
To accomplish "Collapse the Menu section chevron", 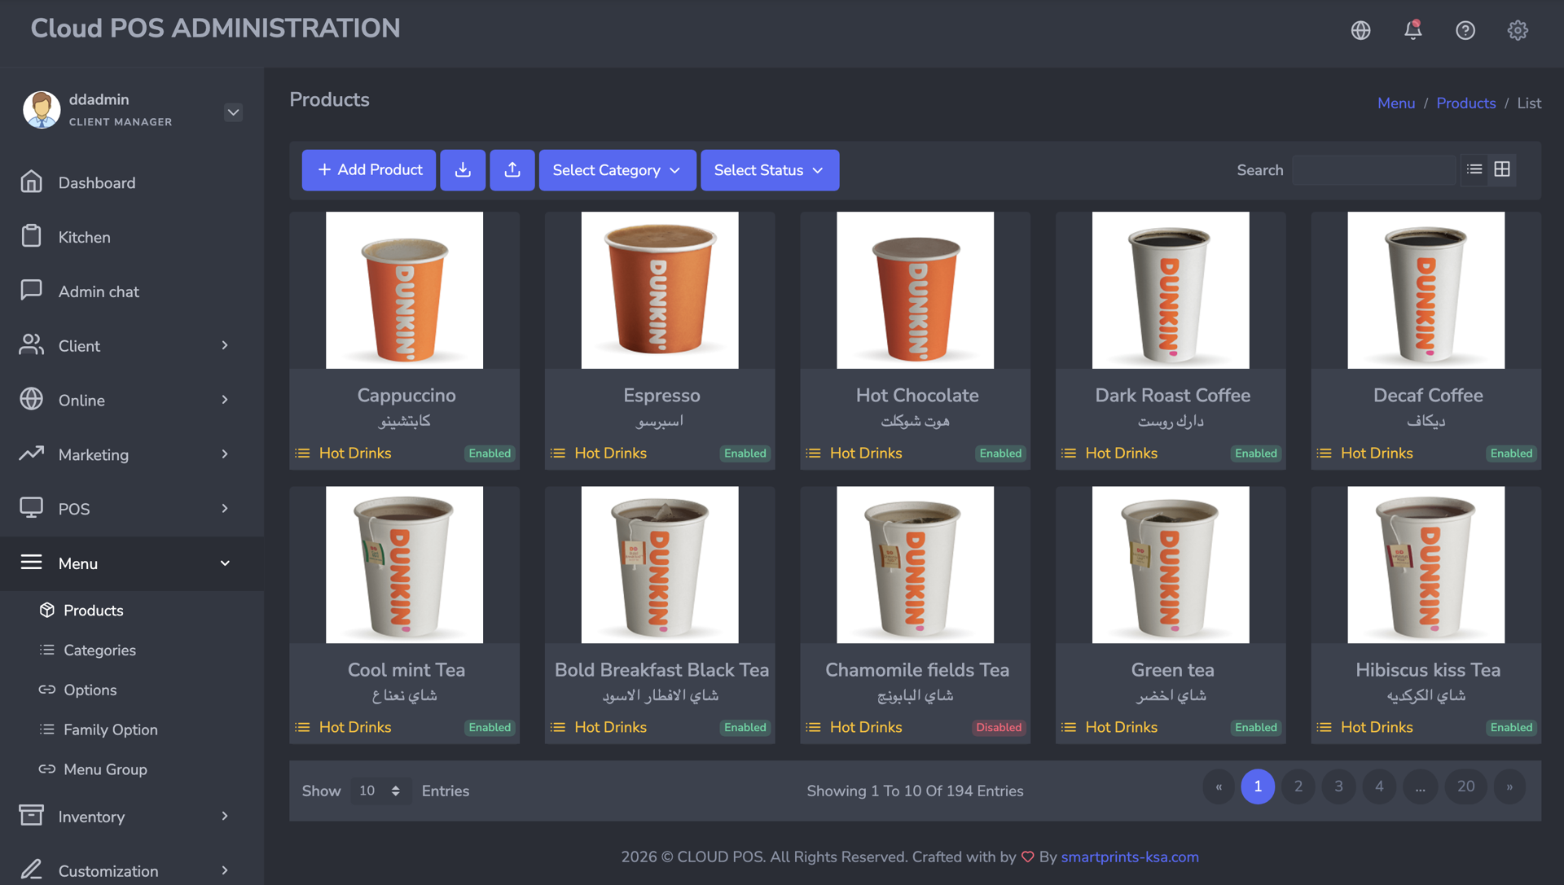I will coord(225,563).
